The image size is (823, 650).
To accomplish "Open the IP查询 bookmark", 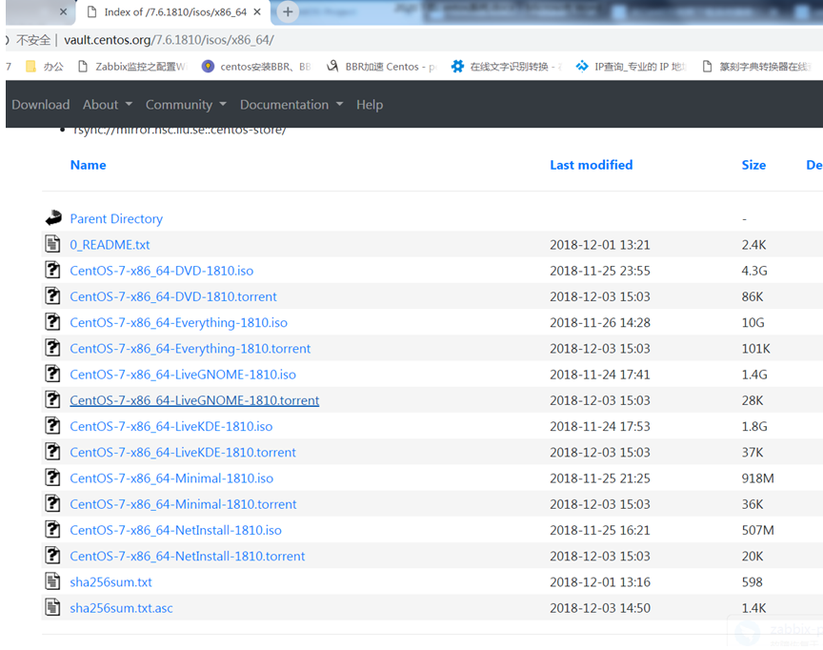I will [x=632, y=67].
